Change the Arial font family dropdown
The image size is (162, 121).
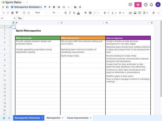coord(41,13)
